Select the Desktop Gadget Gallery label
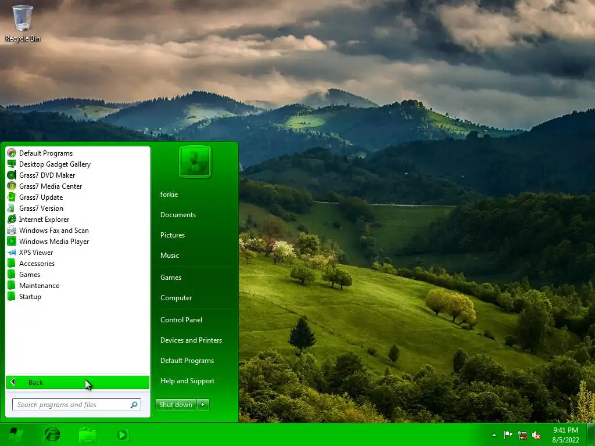Screen dimensions: 595x446 (x=55, y=164)
